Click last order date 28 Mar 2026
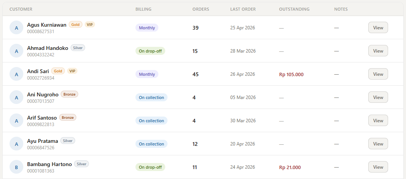The width and height of the screenshot is (406, 179). pos(243,51)
